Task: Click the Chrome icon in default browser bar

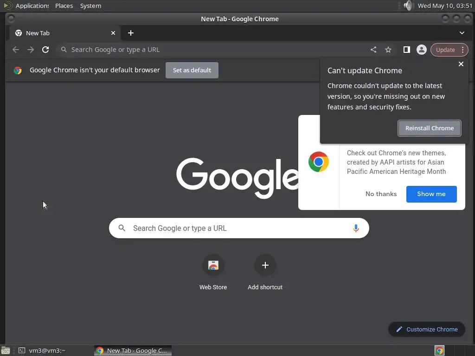Action: pos(18,70)
